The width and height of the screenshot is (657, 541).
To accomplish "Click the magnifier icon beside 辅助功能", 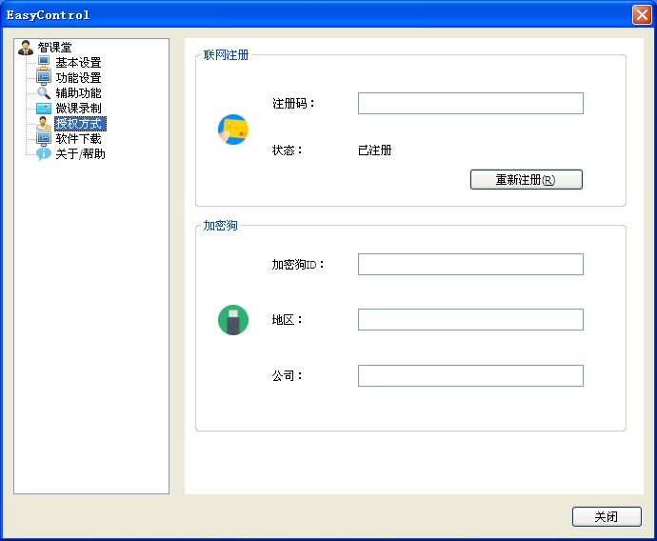I will (x=44, y=93).
